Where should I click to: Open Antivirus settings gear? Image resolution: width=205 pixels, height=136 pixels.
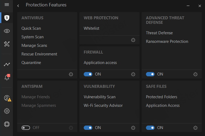tap(71, 74)
